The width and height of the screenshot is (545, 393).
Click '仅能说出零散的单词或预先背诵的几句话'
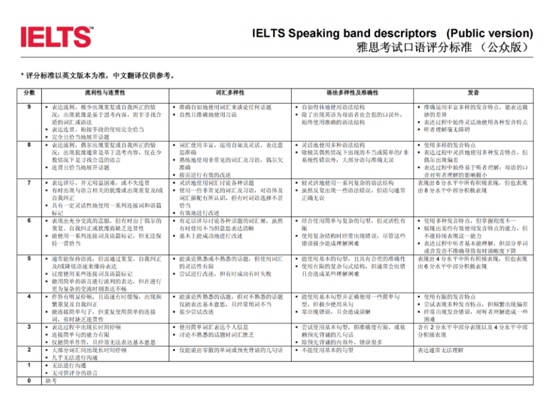231,350
